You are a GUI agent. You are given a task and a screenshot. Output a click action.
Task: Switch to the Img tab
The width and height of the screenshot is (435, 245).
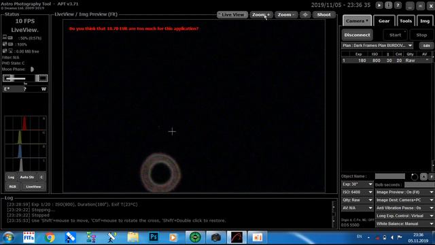(x=425, y=21)
